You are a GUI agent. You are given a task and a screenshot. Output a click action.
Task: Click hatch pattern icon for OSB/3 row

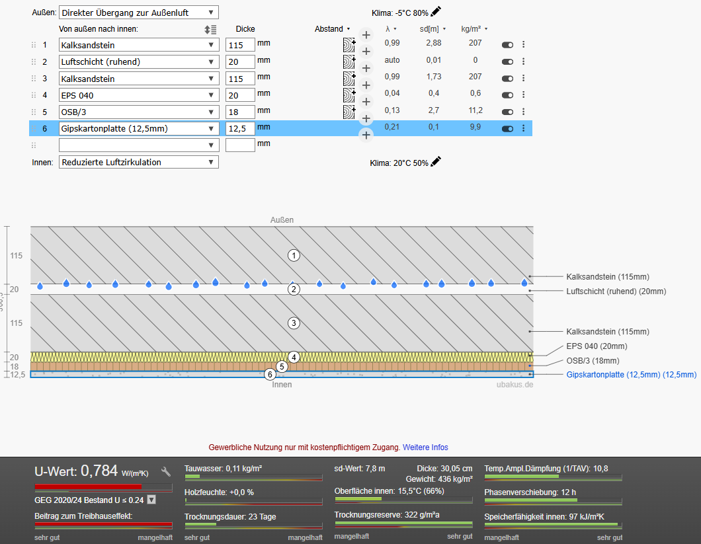[349, 112]
